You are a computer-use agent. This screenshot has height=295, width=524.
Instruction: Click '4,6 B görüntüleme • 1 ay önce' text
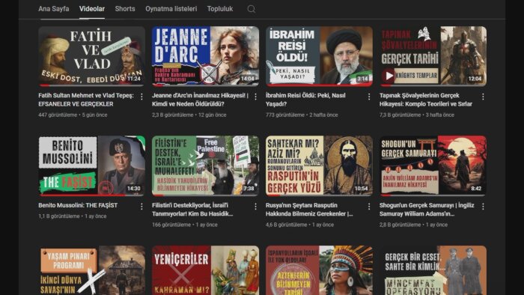tap(299, 225)
